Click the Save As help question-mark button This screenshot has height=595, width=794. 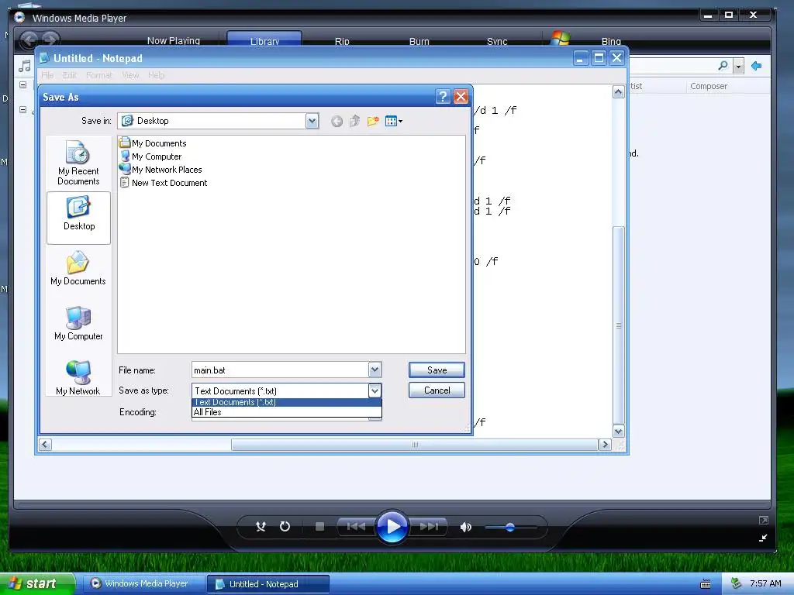[443, 97]
